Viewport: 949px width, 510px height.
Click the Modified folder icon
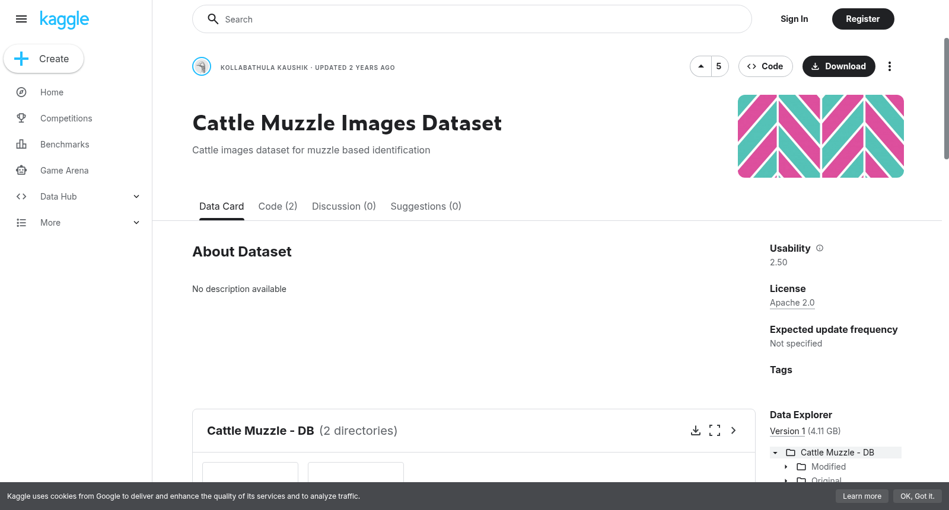801,467
